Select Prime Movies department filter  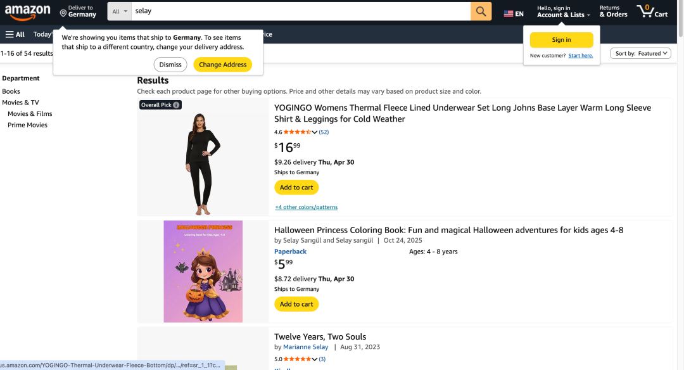(27, 125)
